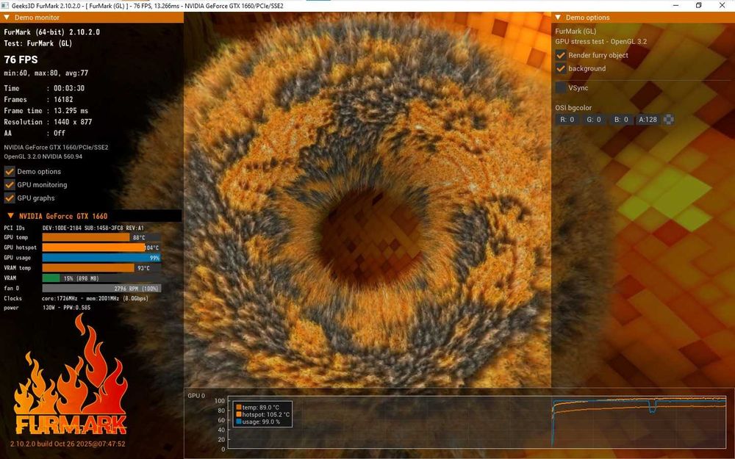Uncheck the Demo options checkbox

[10, 171]
